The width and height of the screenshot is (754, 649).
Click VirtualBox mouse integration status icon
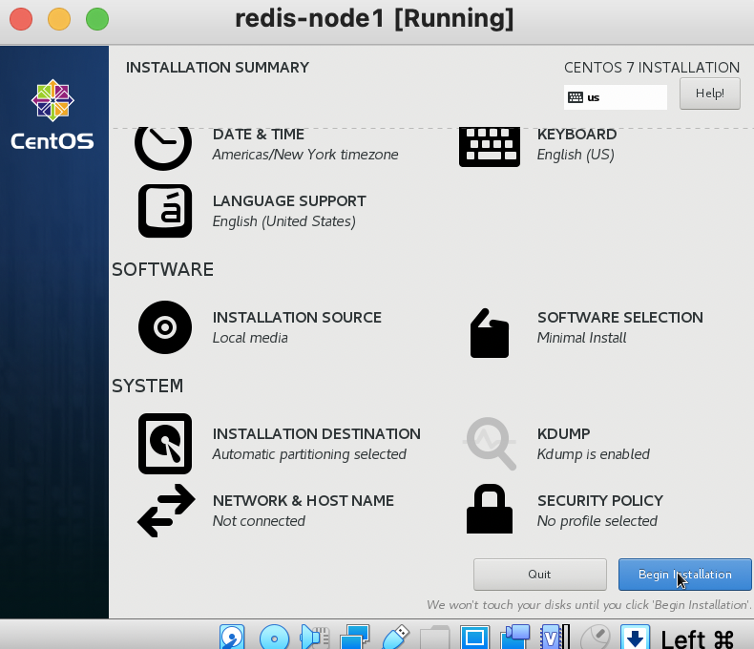click(x=595, y=638)
